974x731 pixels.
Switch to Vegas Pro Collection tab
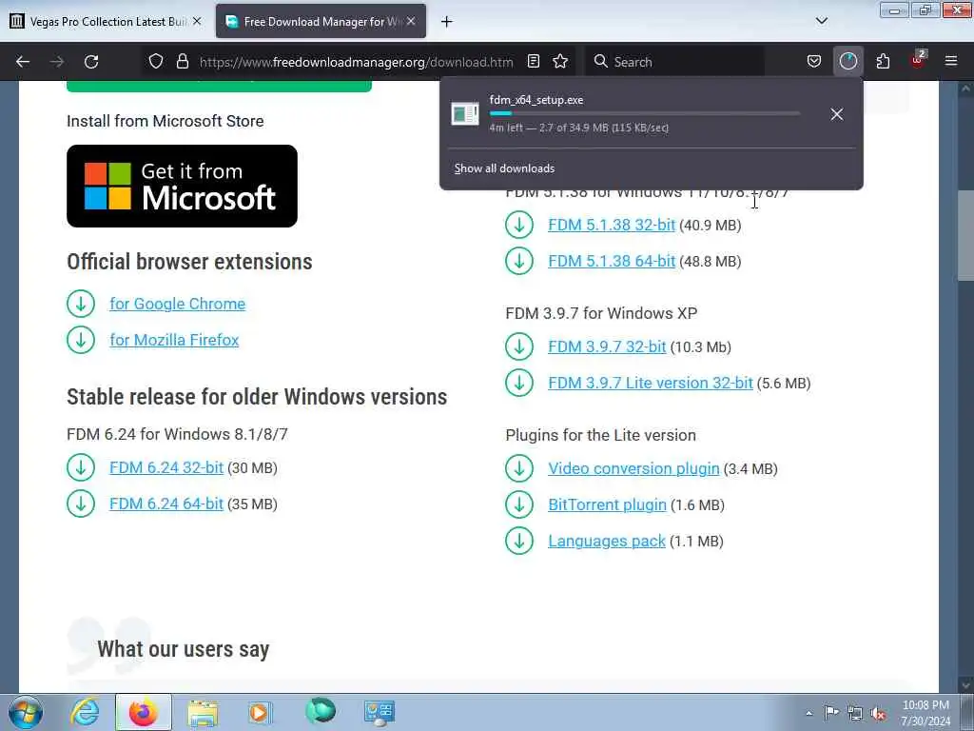click(x=107, y=21)
